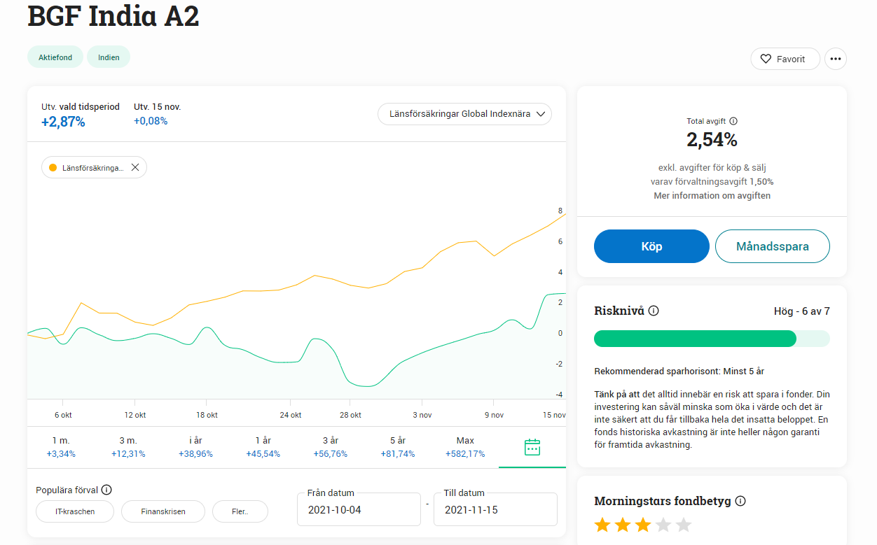Click the heart Favorit icon
The height and width of the screenshot is (545, 877).
pos(766,59)
